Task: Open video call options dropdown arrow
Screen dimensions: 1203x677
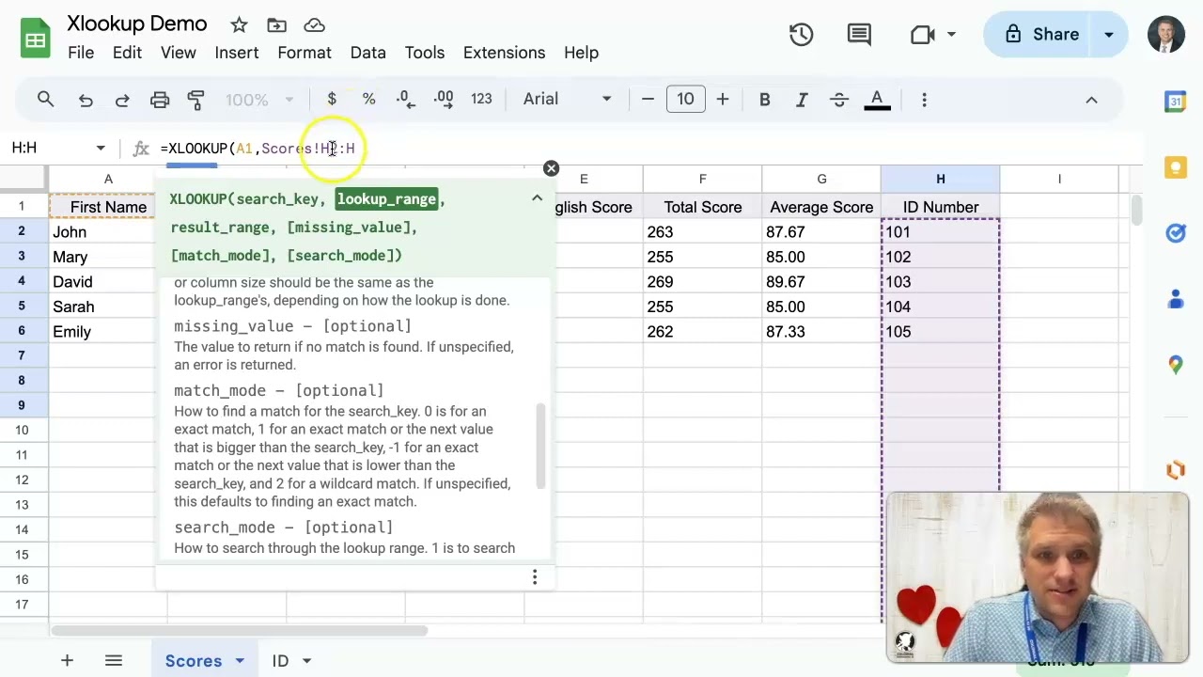Action: [x=951, y=35]
